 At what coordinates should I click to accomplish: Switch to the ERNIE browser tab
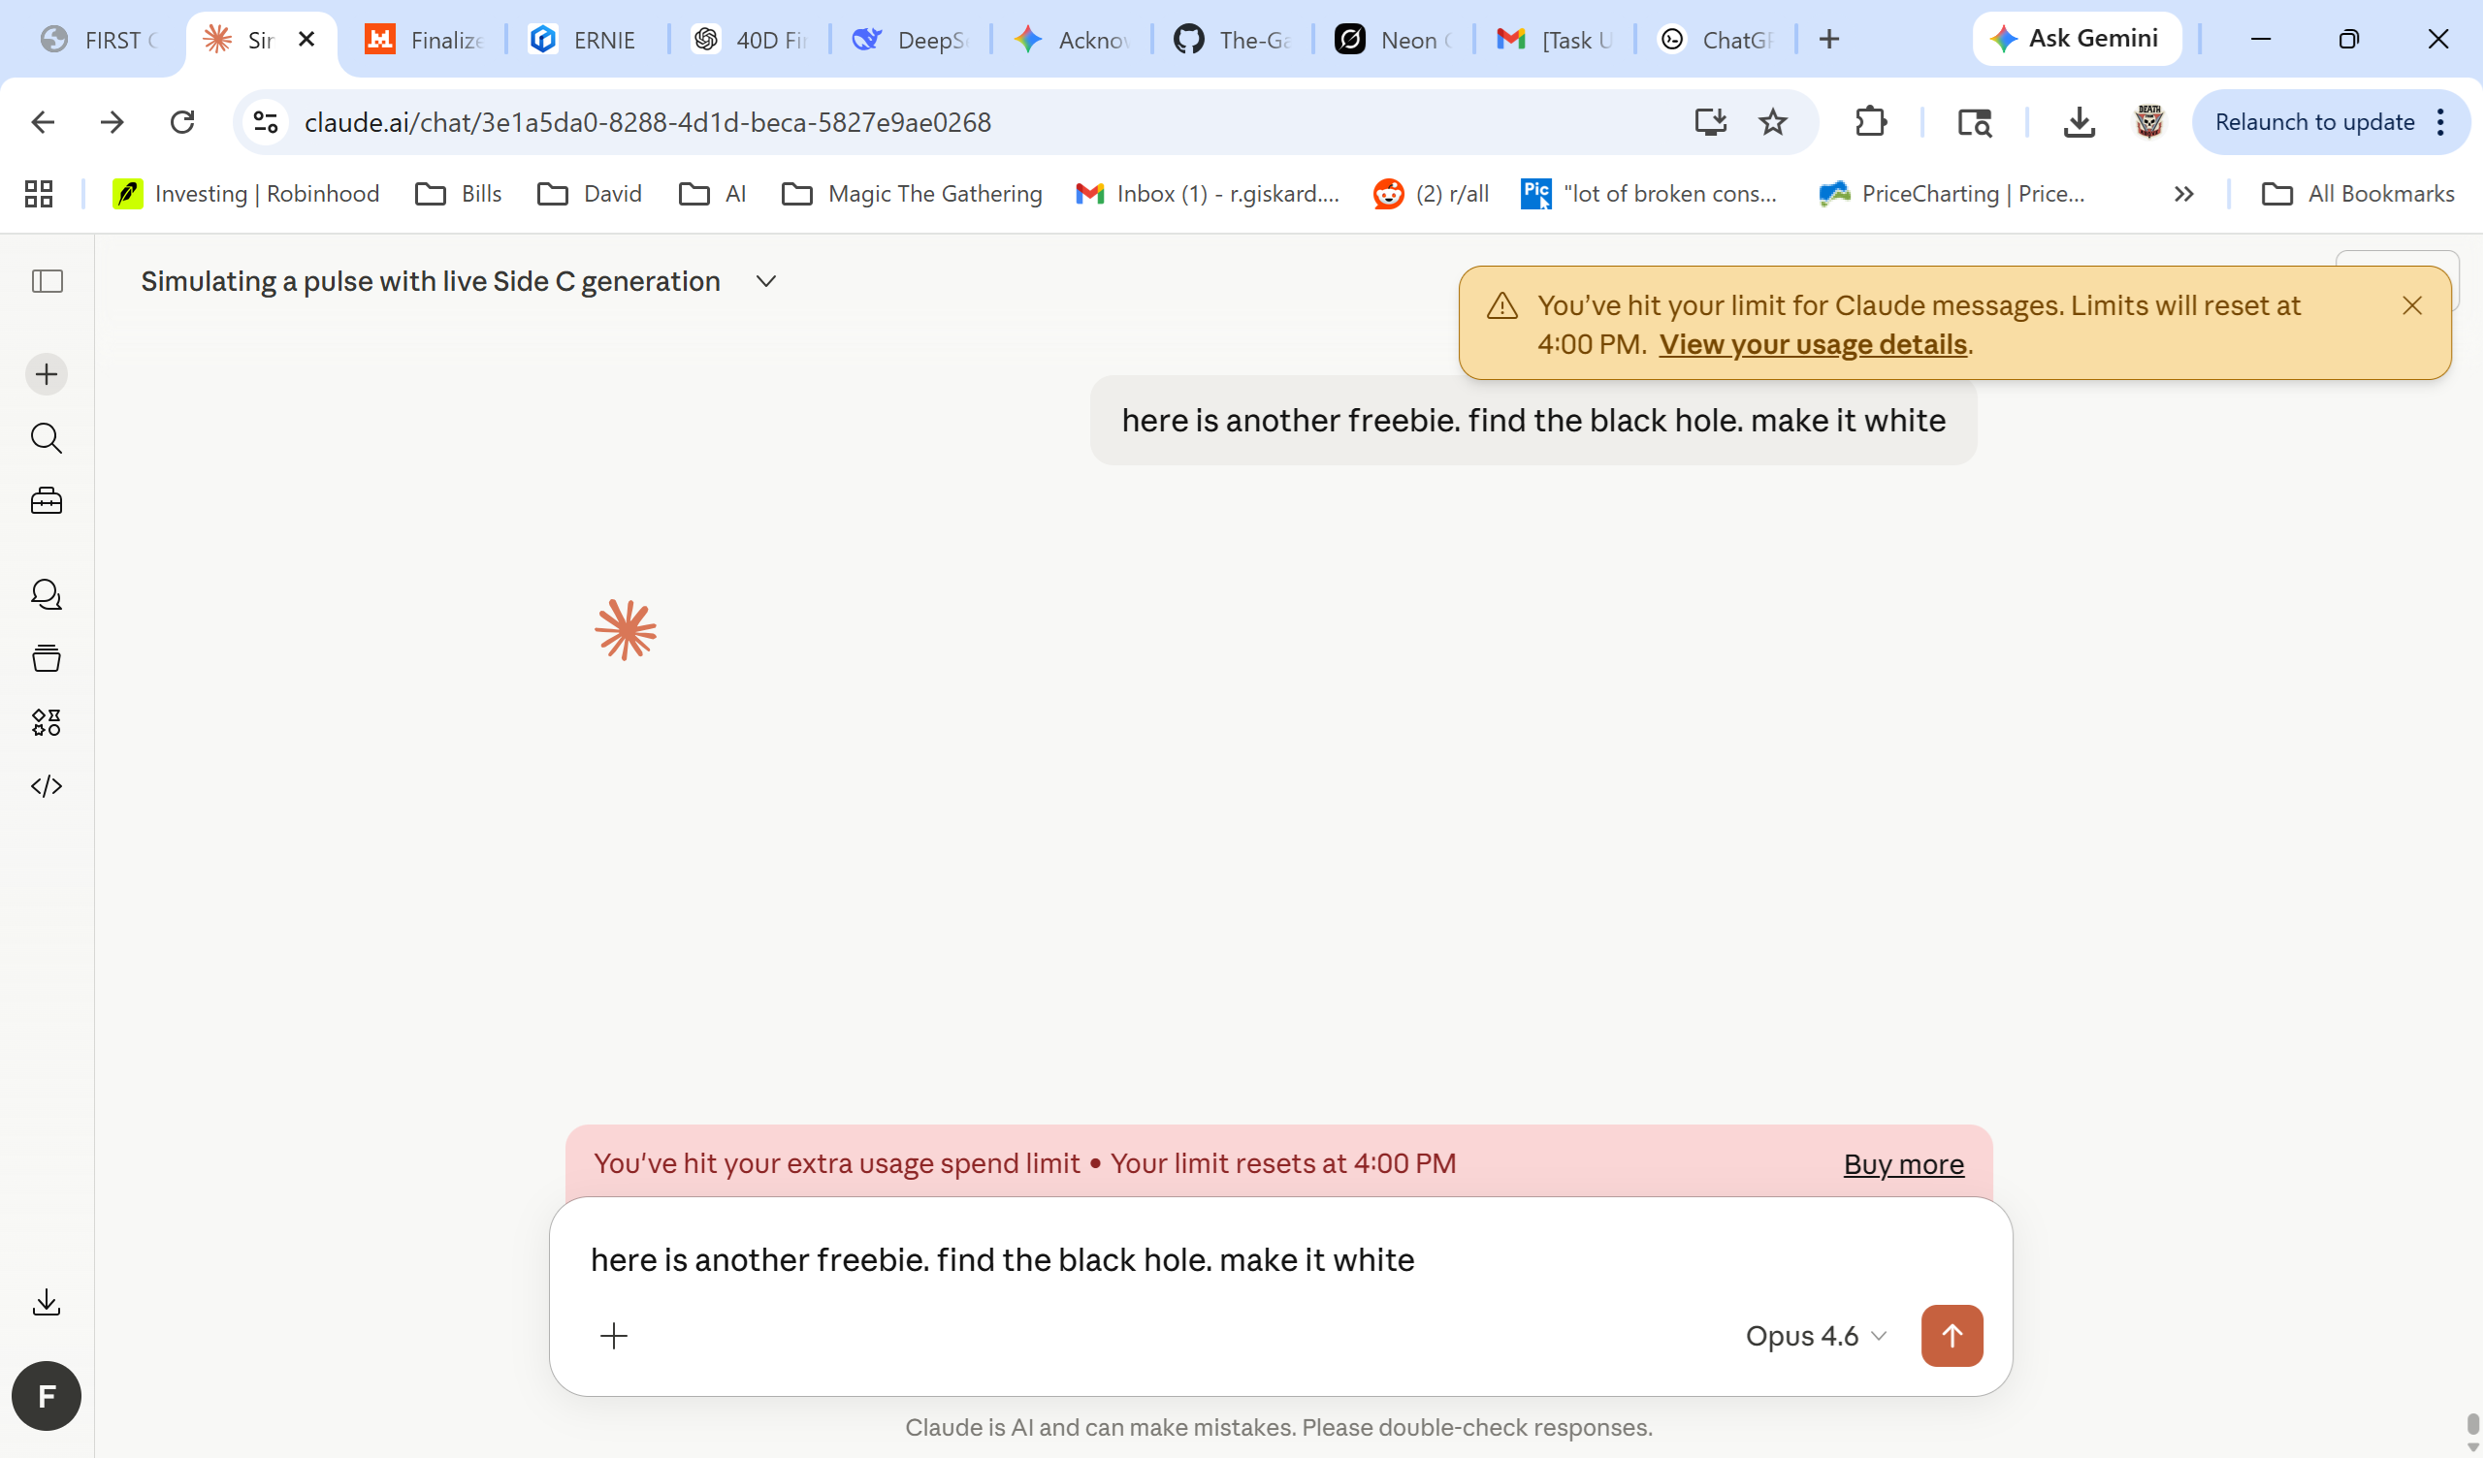pos(587,40)
